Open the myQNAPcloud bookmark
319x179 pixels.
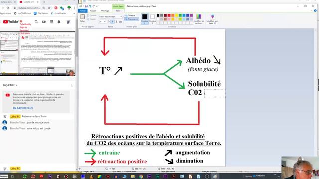22,13
